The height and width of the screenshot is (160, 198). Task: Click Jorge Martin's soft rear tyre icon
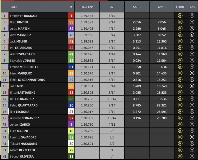tap(192, 28)
